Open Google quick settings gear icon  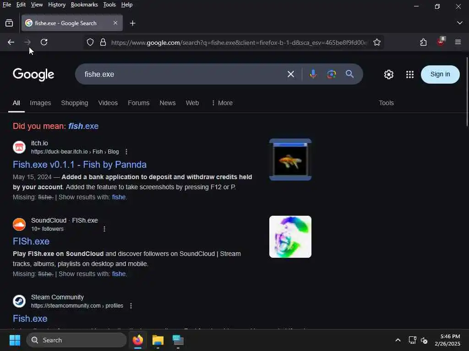pyautogui.click(x=388, y=74)
